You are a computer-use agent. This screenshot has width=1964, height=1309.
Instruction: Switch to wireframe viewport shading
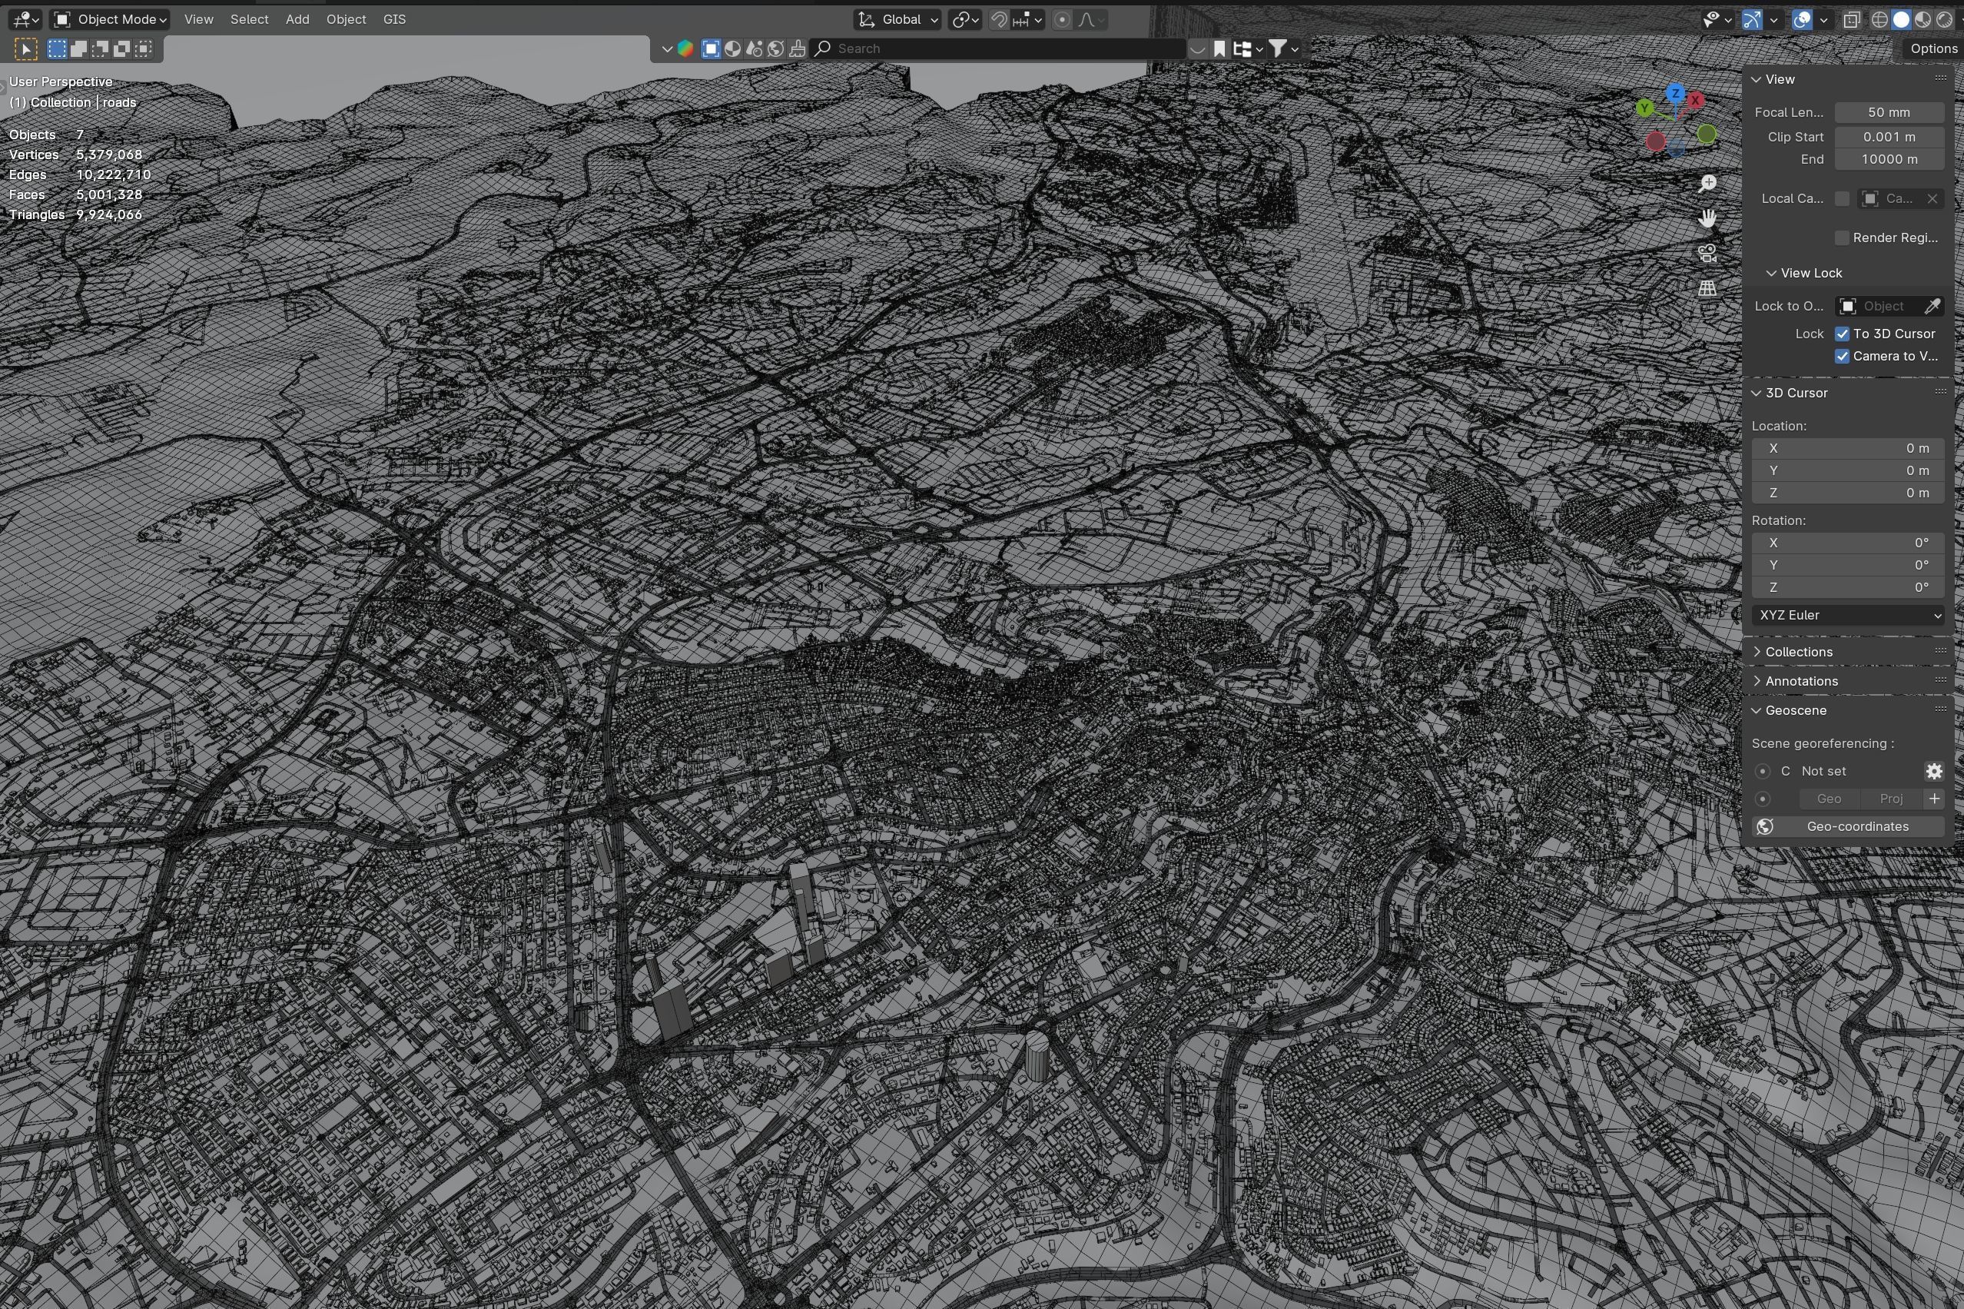pyautogui.click(x=1879, y=19)
